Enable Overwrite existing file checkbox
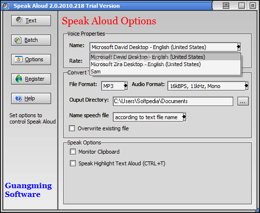Viewport: 260px width, 213px height. point(72,128)
